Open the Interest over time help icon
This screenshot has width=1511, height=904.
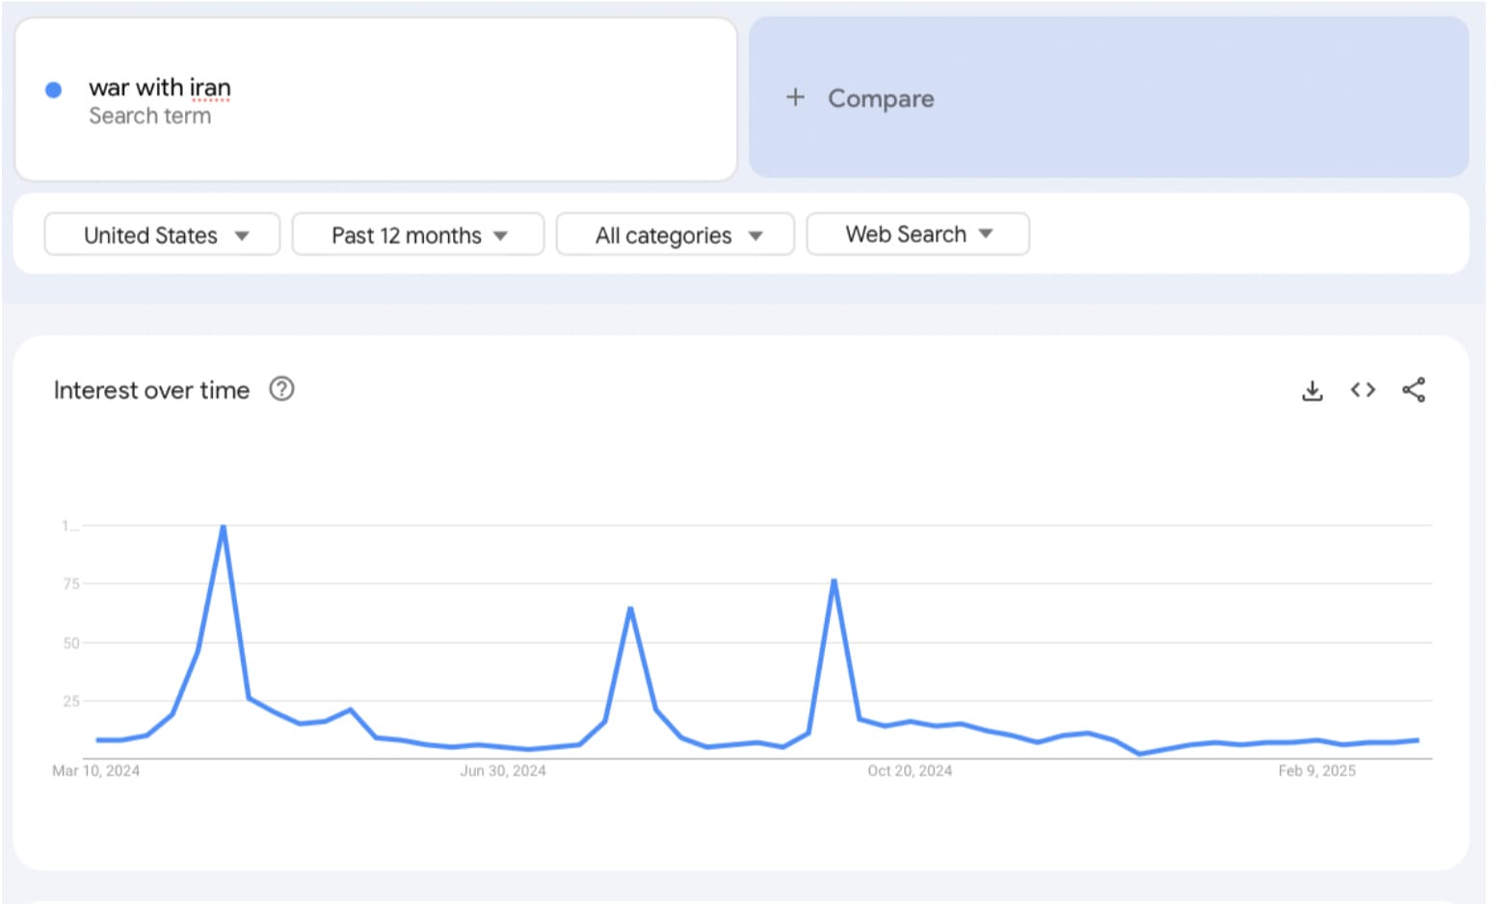pos(281,389)
